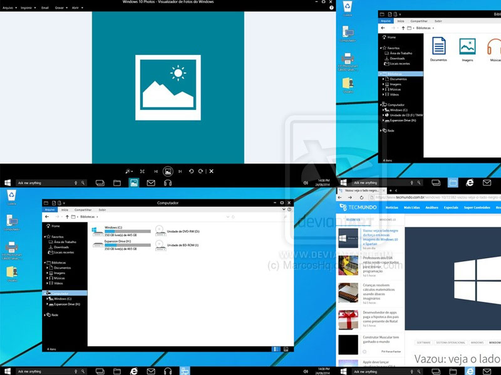This screenshot has height=375, width=501.
Task: Collapse Favoritos in Computador window tree
Action: [x=44, y=237]
